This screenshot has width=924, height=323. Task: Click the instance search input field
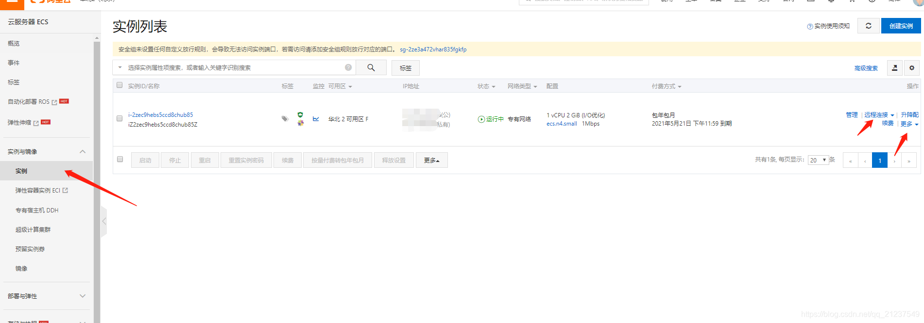click(234, 67)
